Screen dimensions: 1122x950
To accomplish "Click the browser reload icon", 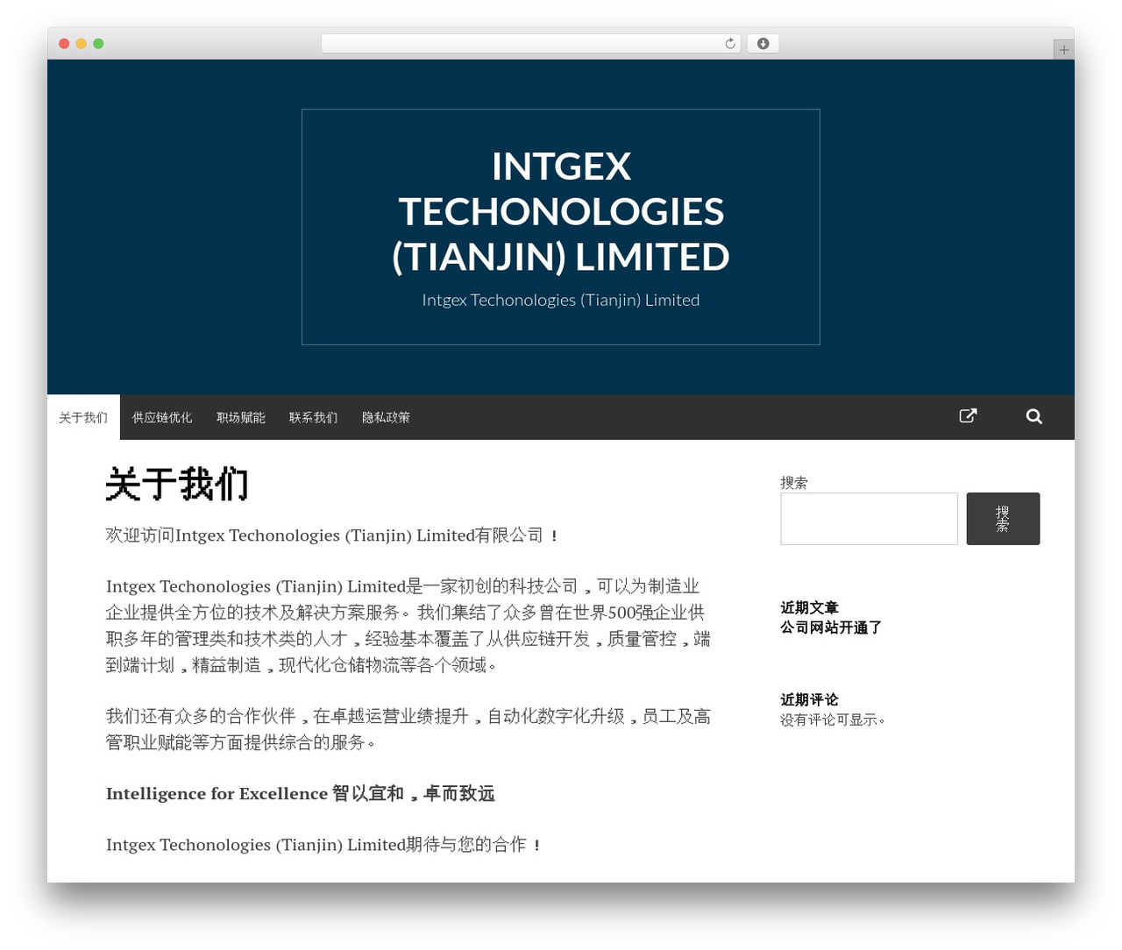I will [730, 44].
